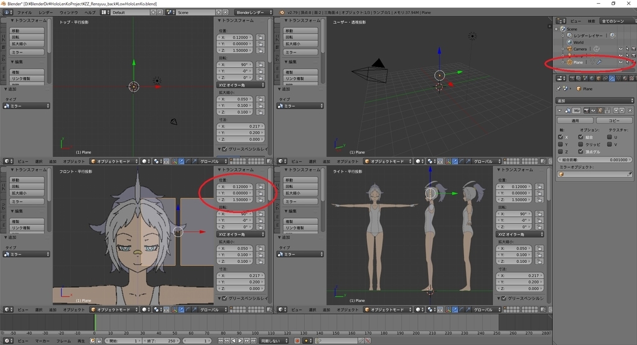The height and width of the screenshot is (345, 637).
Task: Open the ファイル menu
Action: pyautogui.click(x=24, y=12)
